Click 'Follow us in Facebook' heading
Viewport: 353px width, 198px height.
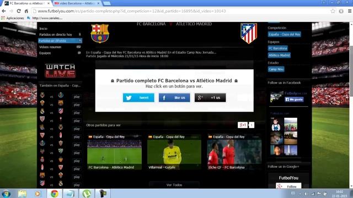(284, 82)
